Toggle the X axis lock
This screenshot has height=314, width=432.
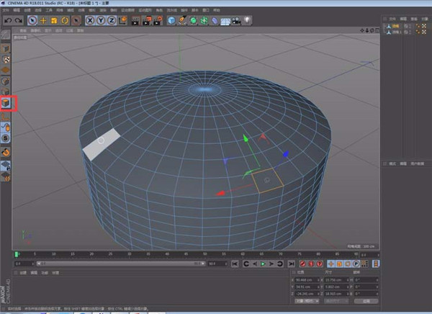click(90, 21)
